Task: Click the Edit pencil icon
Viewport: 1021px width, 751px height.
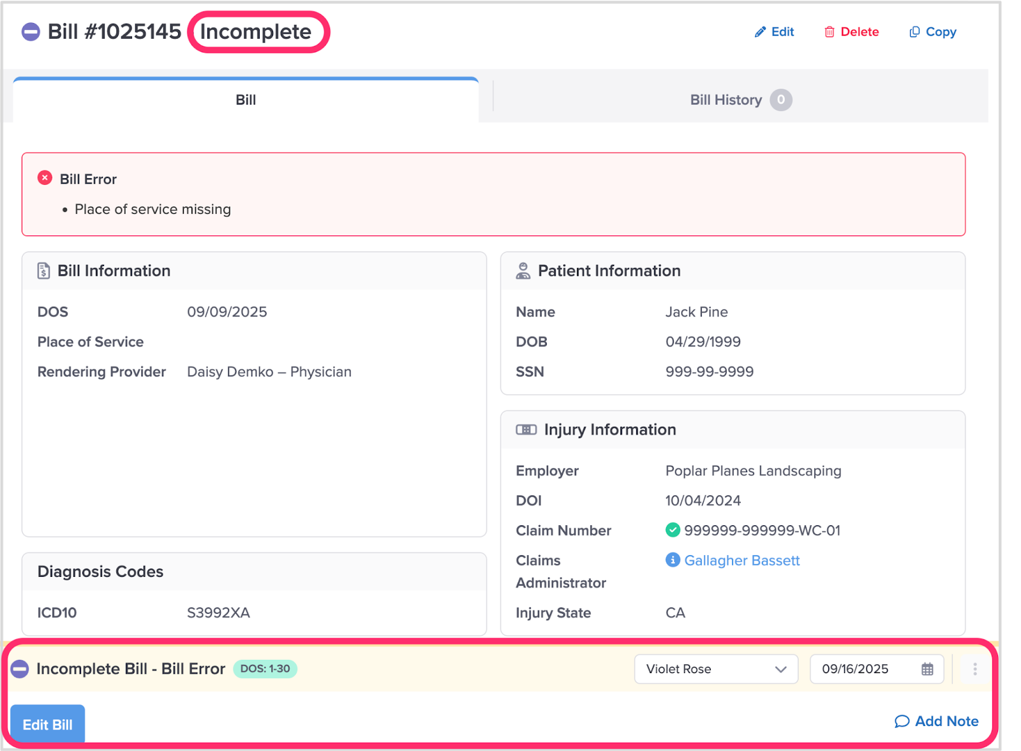Action: [x=759, y=32]
